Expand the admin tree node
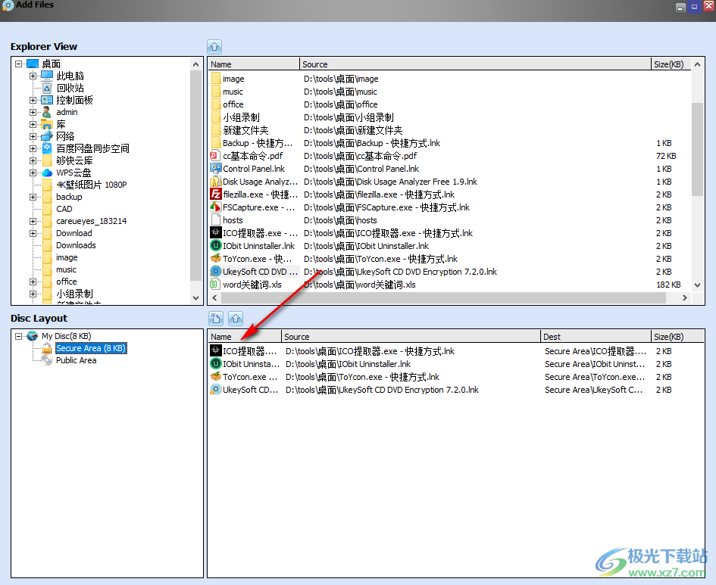The image size is (716, 585). (33, 112)
